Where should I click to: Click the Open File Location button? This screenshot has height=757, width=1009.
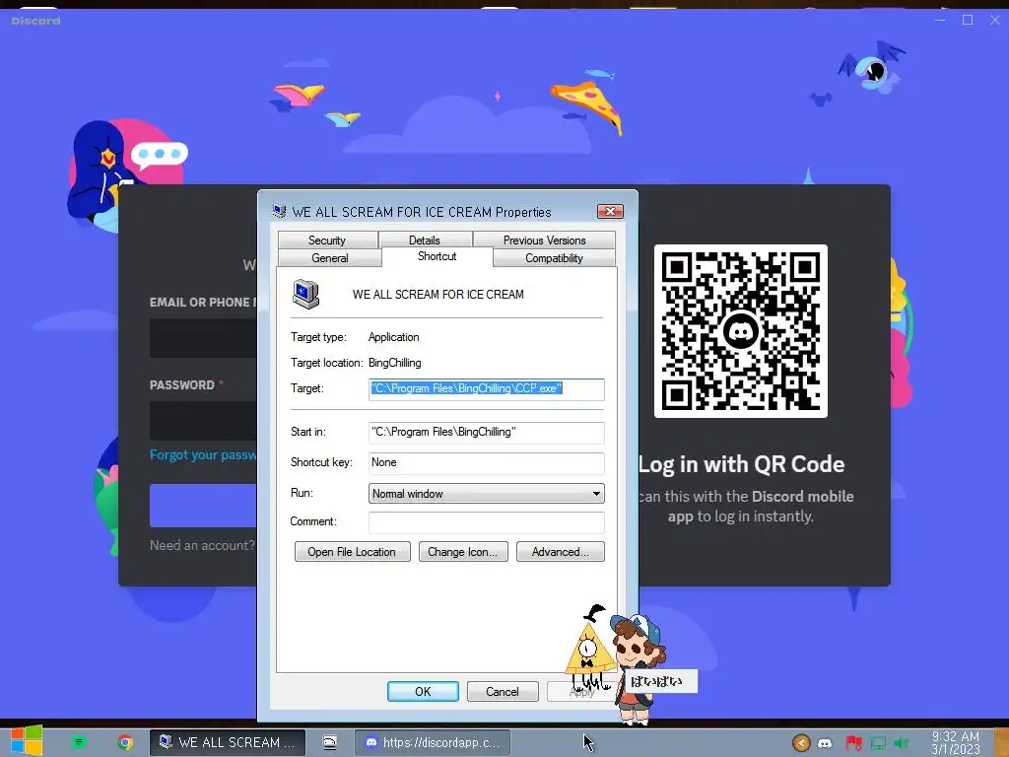coord(352,552)
